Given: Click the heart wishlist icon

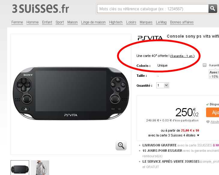Looking at the screenshot, I should pos(208,122).
